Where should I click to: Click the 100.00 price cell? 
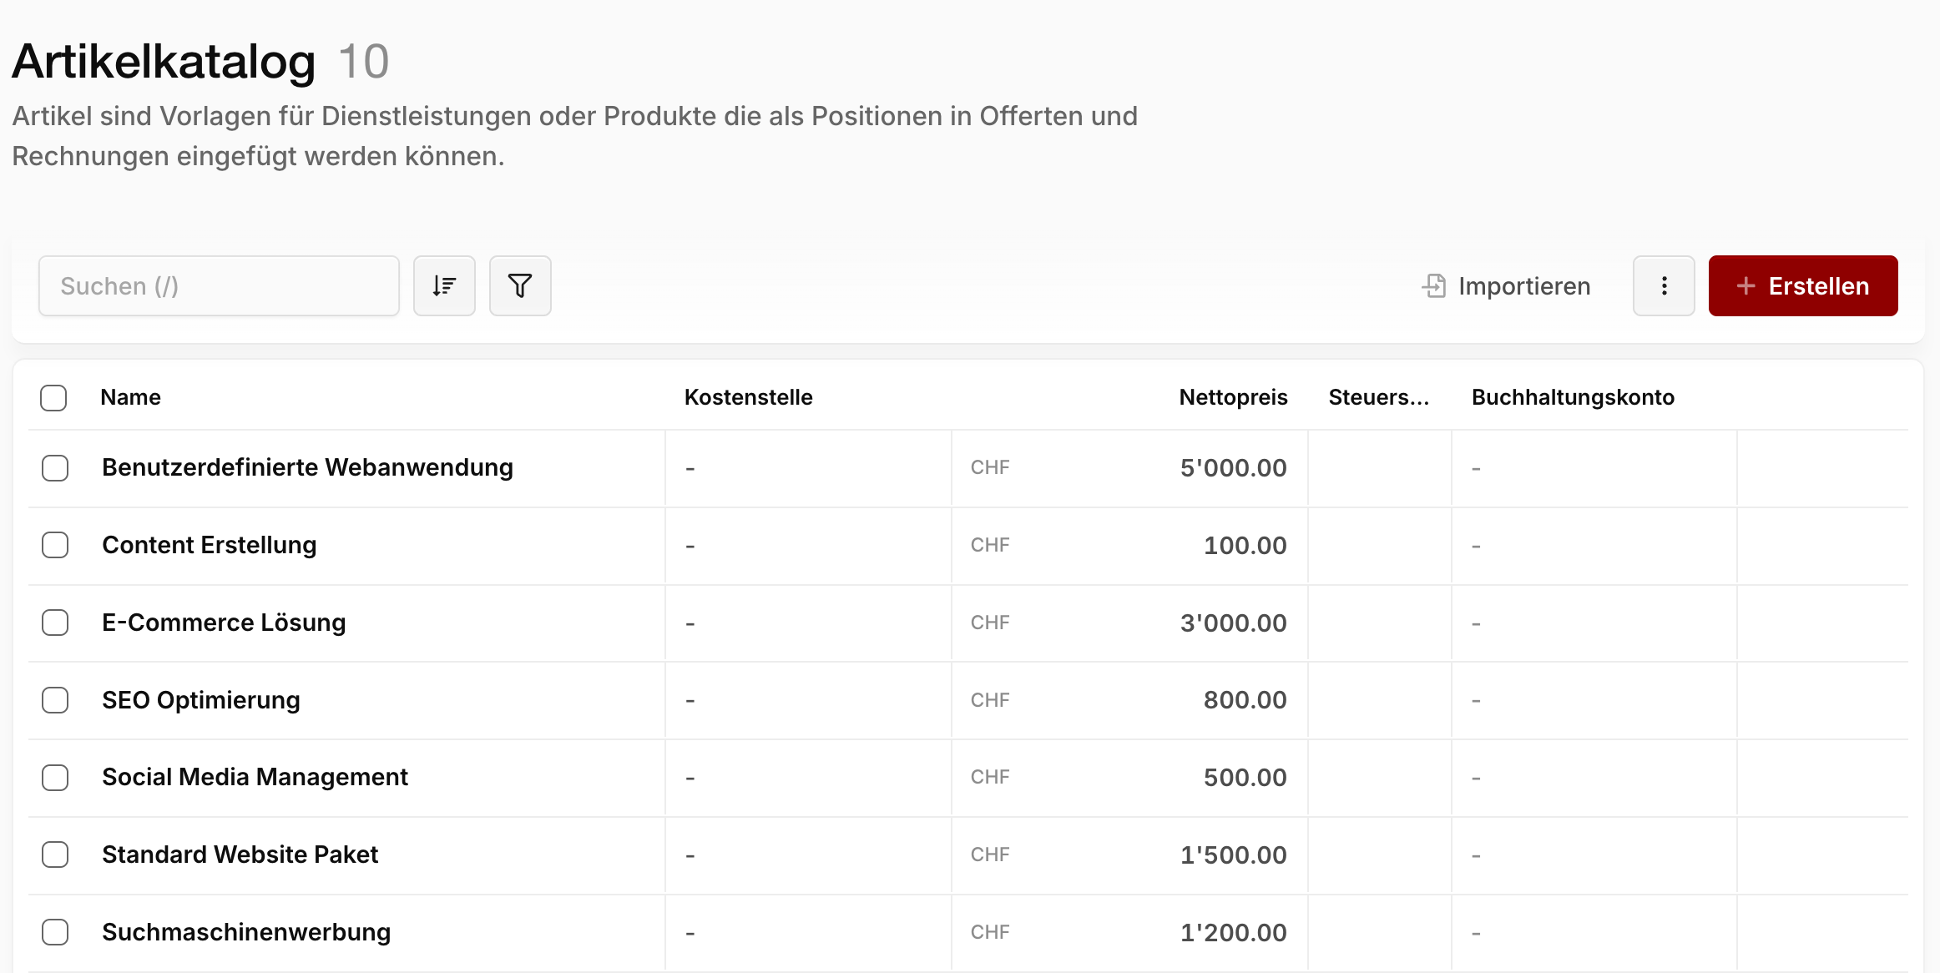[1245, 546]
